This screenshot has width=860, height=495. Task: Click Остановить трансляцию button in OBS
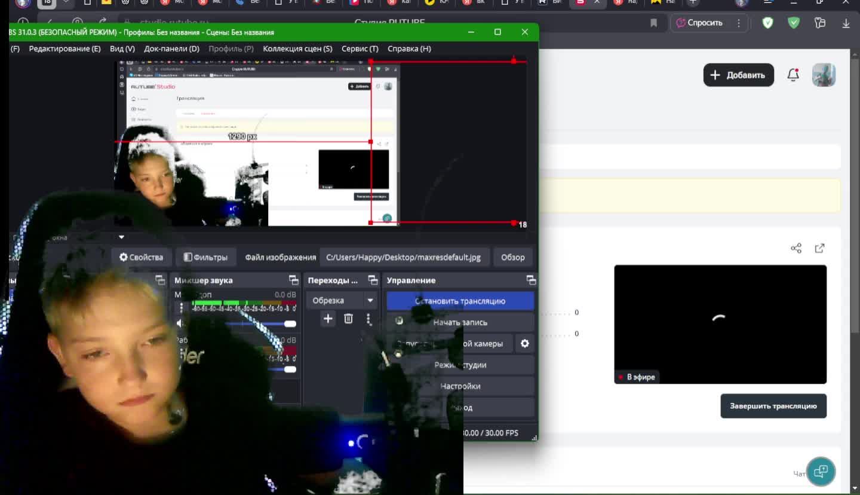460,301
